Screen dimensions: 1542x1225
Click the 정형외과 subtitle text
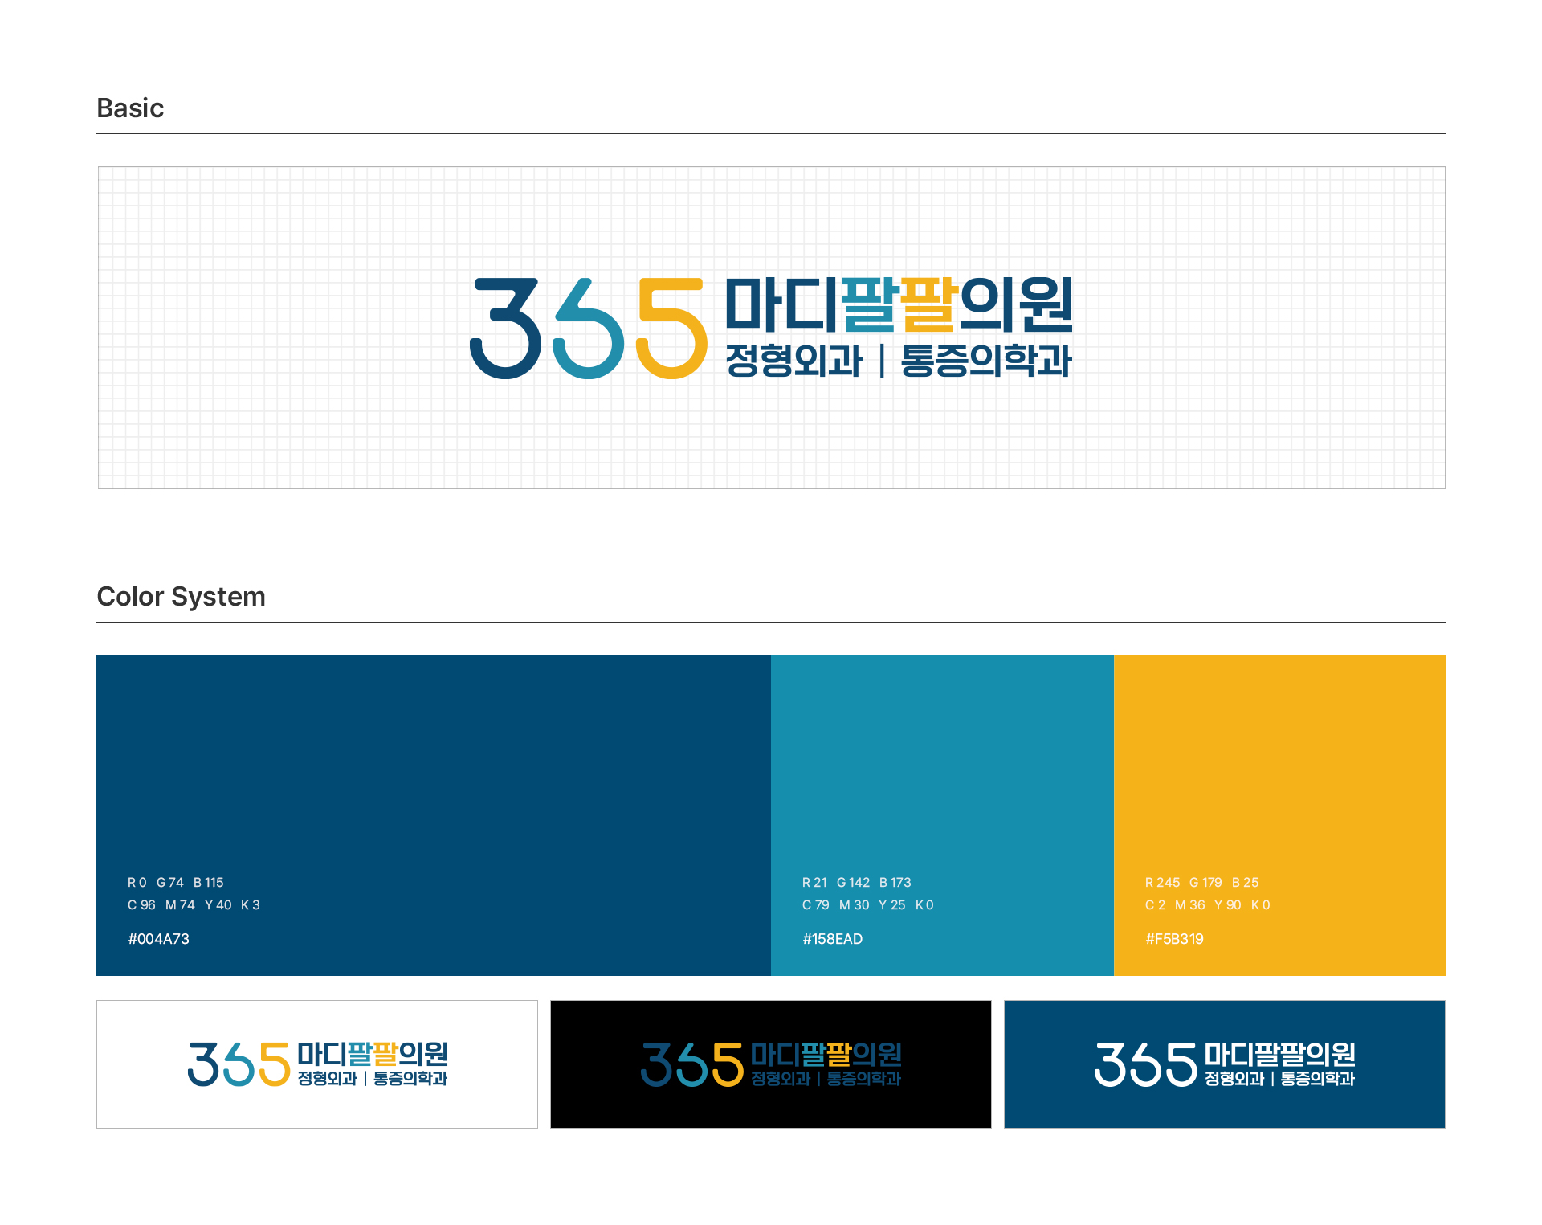click(x=793, y=361)
